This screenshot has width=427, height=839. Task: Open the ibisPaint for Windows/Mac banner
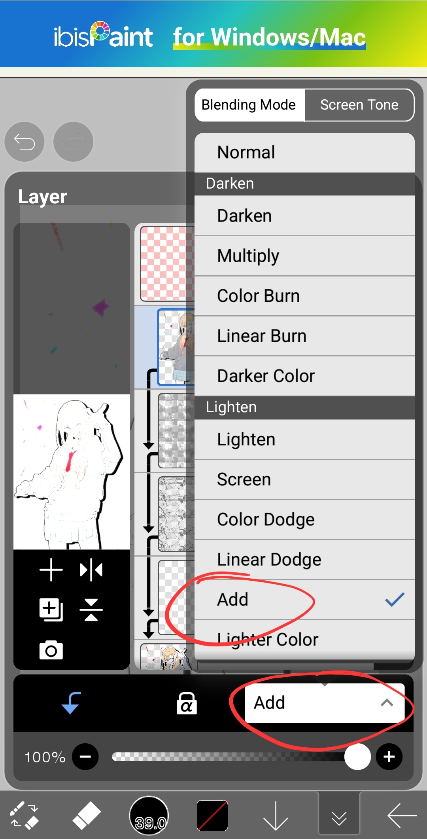pyautogui.click(x=213, y=36)
